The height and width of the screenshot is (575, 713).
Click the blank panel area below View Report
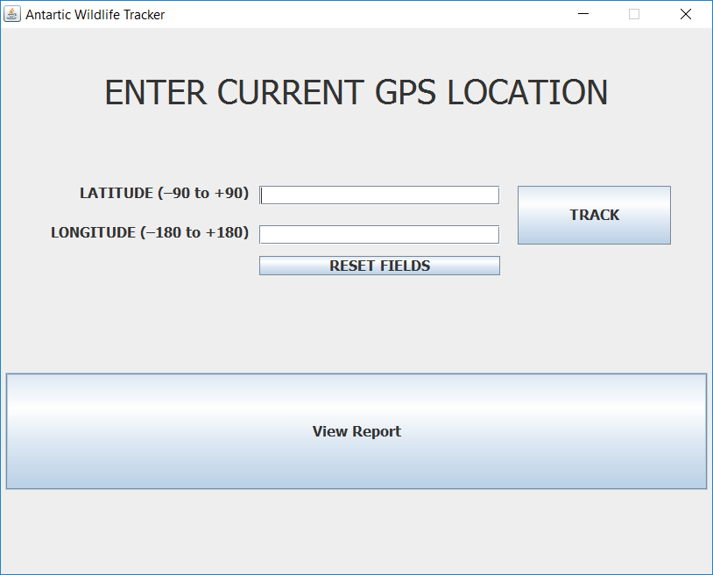click(356, 530)
